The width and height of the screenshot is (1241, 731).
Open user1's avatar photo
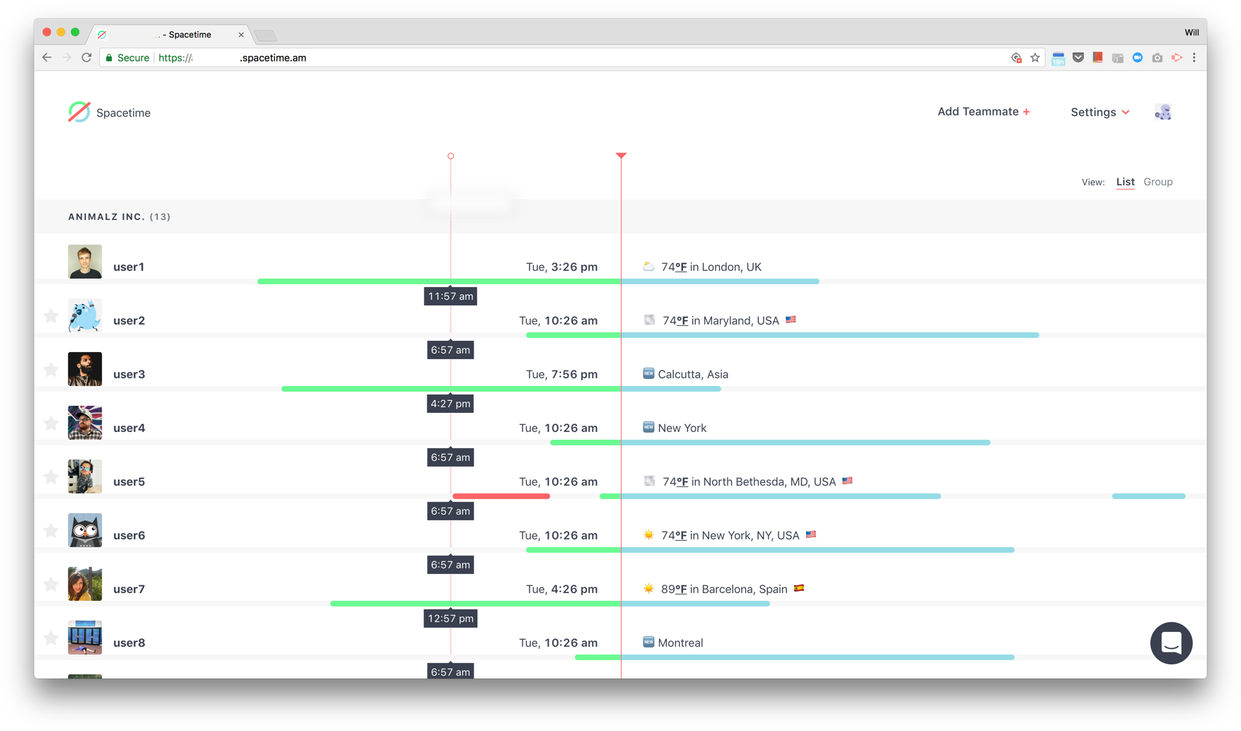pos(85,262)
